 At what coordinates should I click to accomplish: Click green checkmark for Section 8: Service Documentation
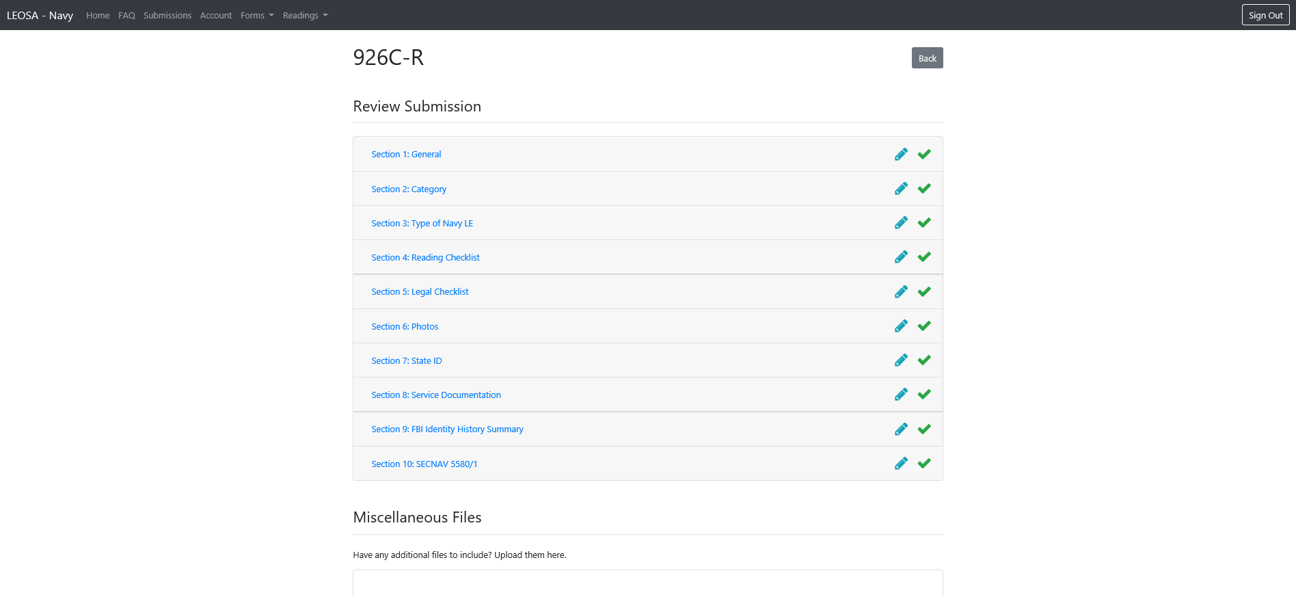click(x=924, y=395)
